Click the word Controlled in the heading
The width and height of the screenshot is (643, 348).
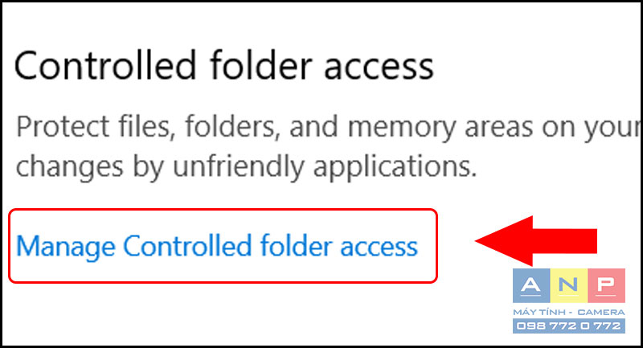(106, 66)
